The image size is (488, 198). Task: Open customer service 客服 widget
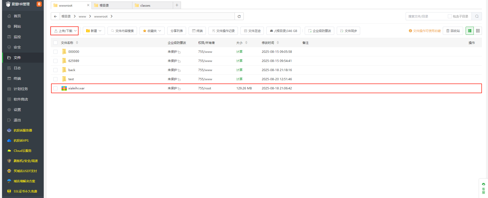pos(483,188)
